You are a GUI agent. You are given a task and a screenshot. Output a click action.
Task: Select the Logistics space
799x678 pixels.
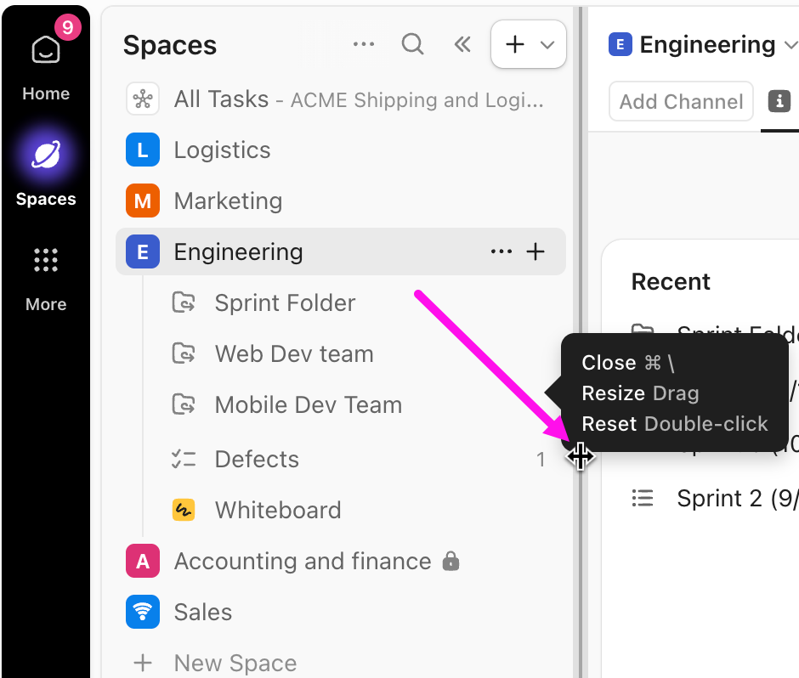(221, 150)
